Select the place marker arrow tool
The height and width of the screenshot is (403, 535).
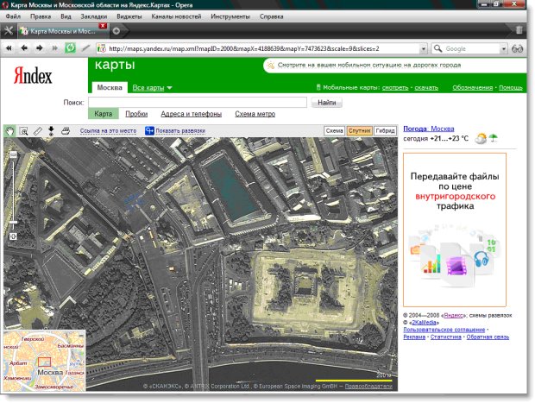click(x=51, y=131)
